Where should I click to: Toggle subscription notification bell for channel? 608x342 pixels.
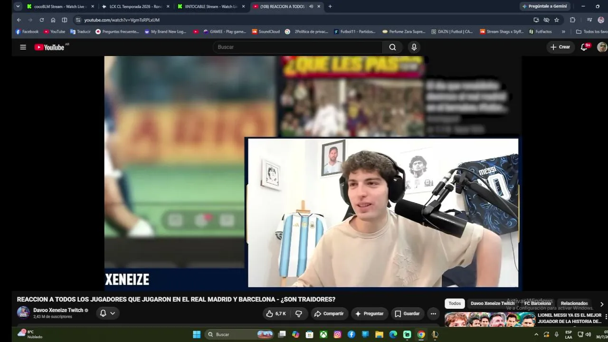pos(103,313)
